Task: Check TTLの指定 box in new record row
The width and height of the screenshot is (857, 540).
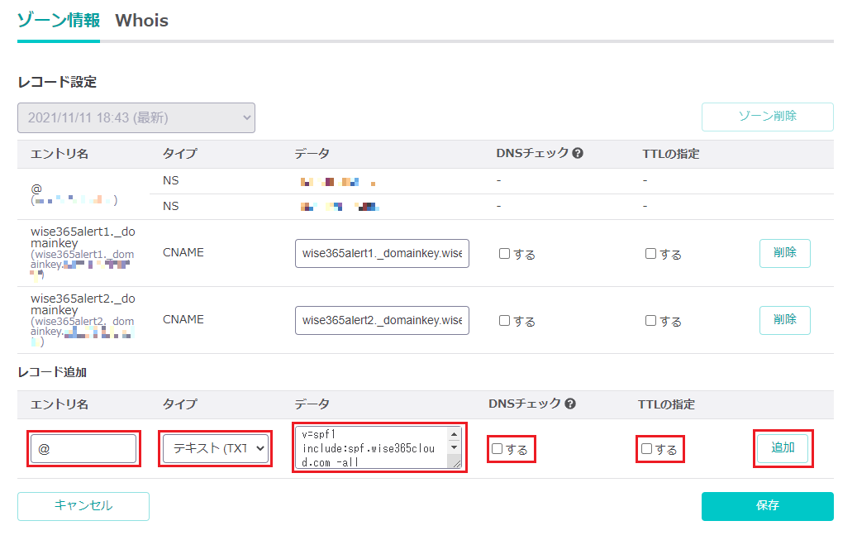Action: [647, 449]
